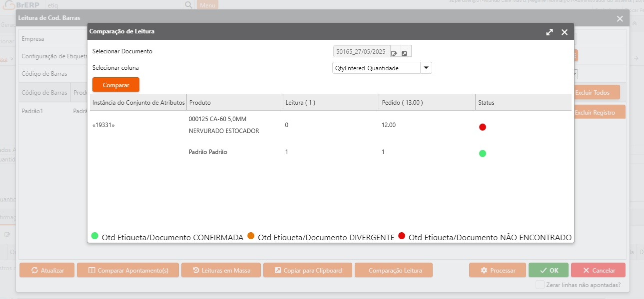The width and height of the screenshot is (644, 299).
Task: Click the Produto column header in the comparison table
Action: [235, 102]
